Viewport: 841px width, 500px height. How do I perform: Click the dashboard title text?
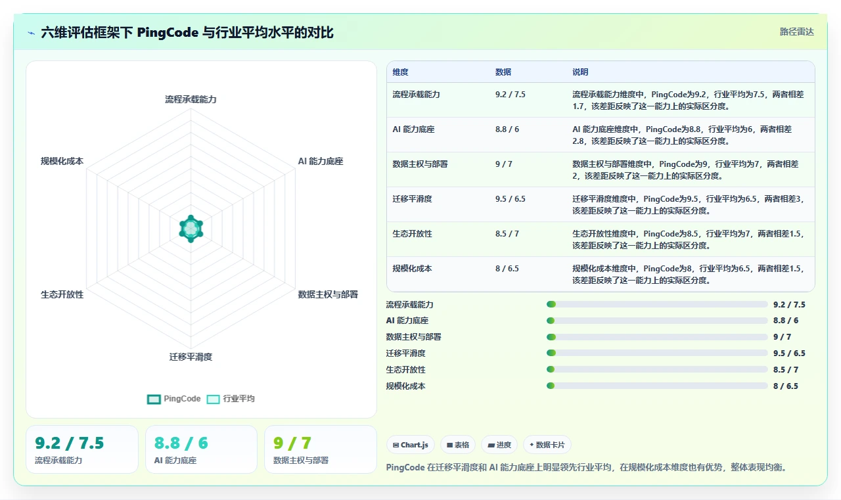click(187, 32)
